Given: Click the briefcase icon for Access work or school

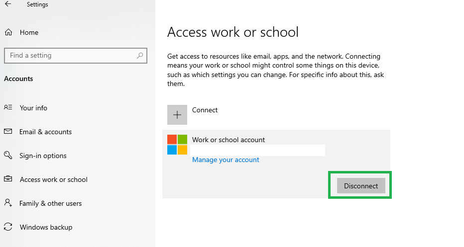Looking at the screenshot, I should (x=8, y=179).
